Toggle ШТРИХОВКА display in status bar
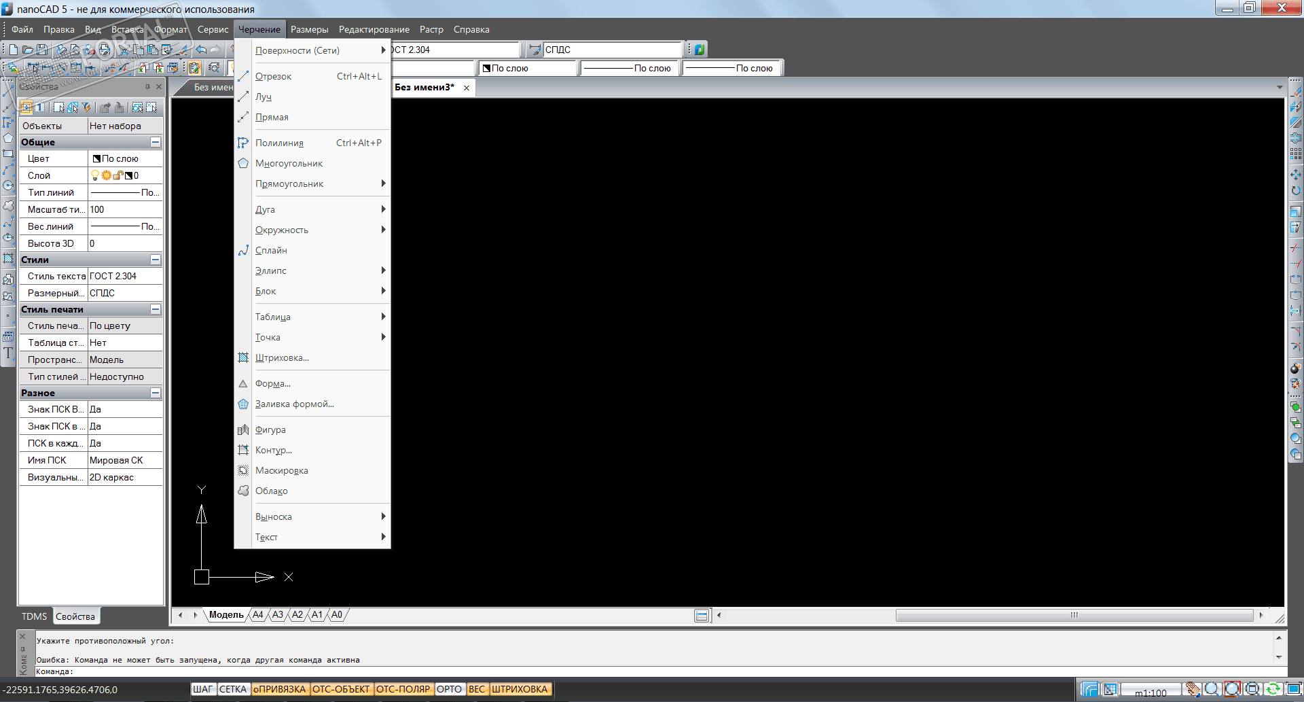1304x702 pixels. click(520, 689)
